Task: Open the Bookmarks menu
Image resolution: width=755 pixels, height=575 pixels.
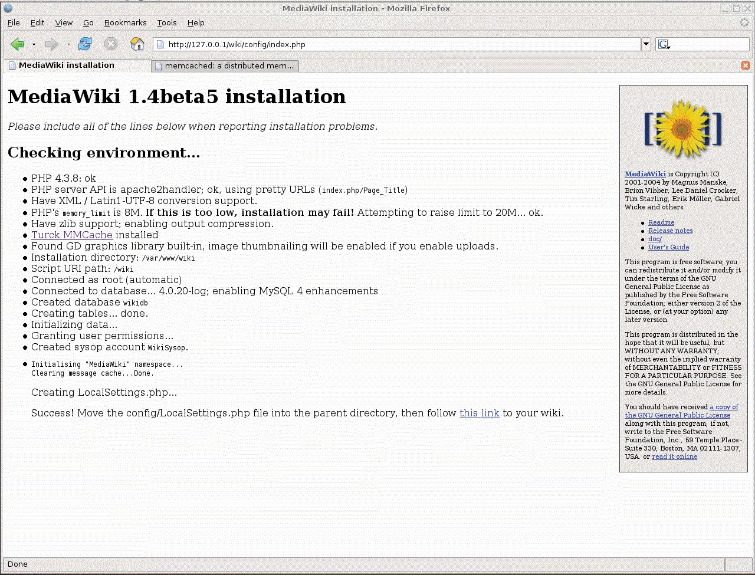Action: coord(125,22)
